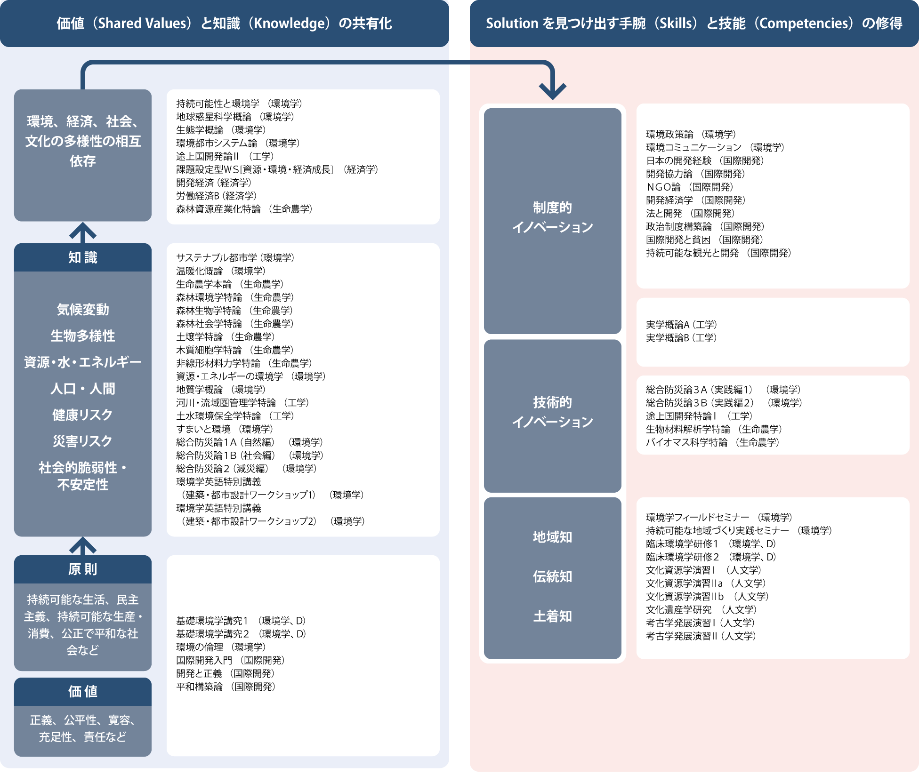Select 生物多様性 in the knowledge box
Viewport: 919px width, 783px height.
coord(83,336)
